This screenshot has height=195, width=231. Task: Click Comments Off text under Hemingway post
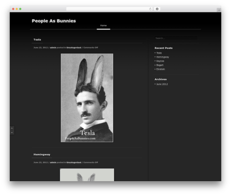[x=91, y=162]
